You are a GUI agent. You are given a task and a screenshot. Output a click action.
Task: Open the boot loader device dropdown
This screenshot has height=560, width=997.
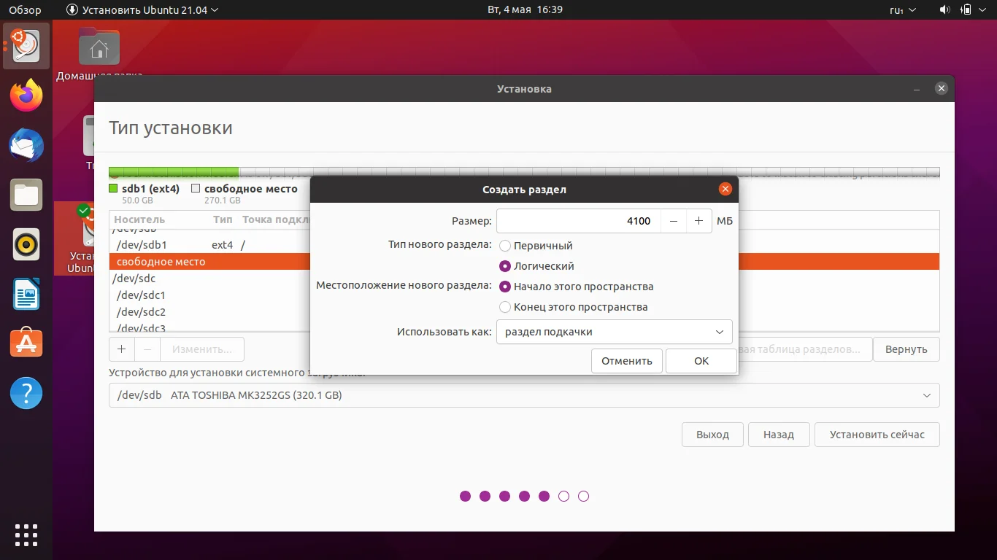point(523,395)
